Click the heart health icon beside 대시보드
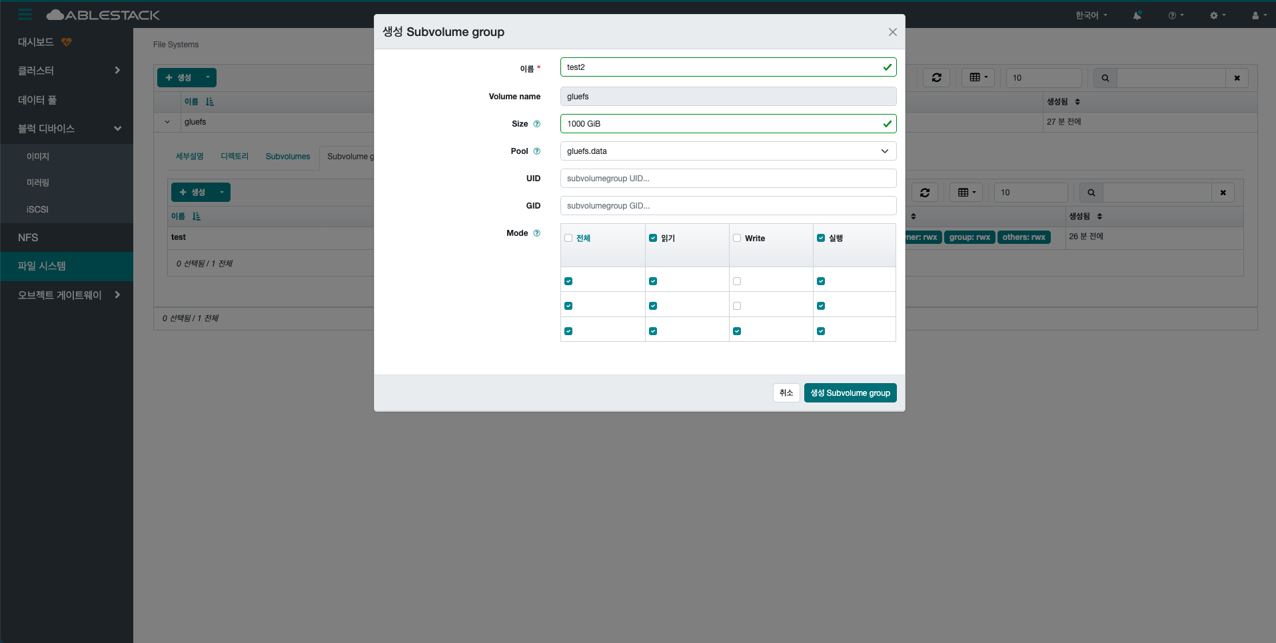This screenshot has width=1276, height=643. (x=67, y=42)
